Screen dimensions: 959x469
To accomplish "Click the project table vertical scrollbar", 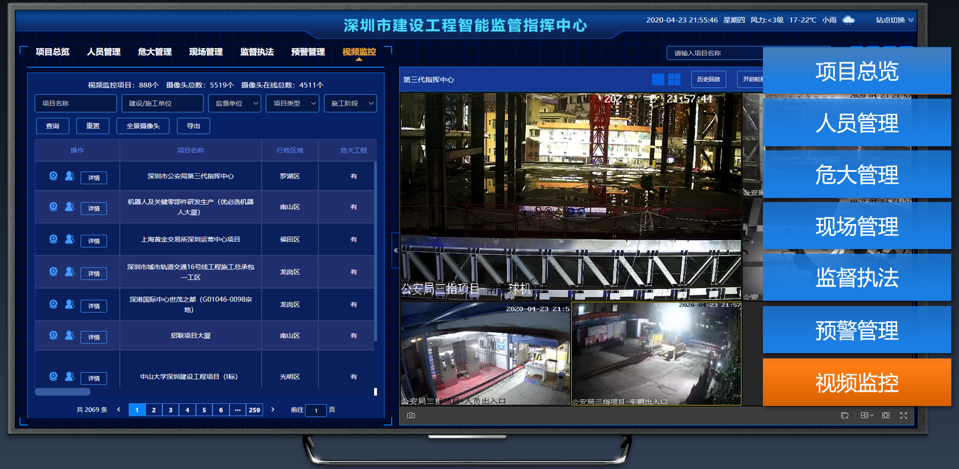I will coord(375,250).
